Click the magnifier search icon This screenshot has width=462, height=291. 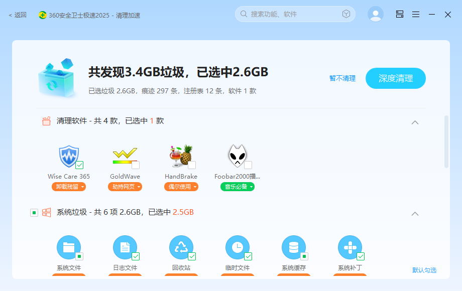244,14
